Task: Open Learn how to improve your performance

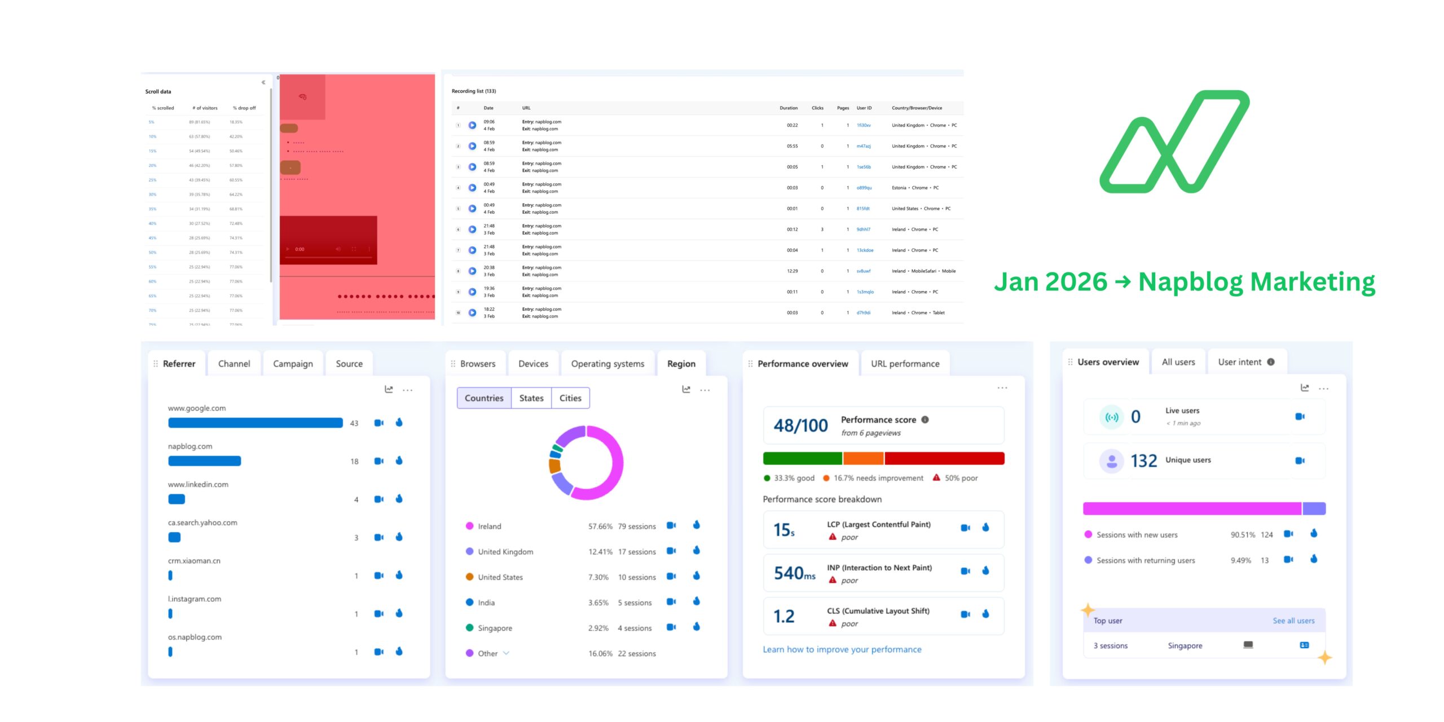Action: (842, 649)
